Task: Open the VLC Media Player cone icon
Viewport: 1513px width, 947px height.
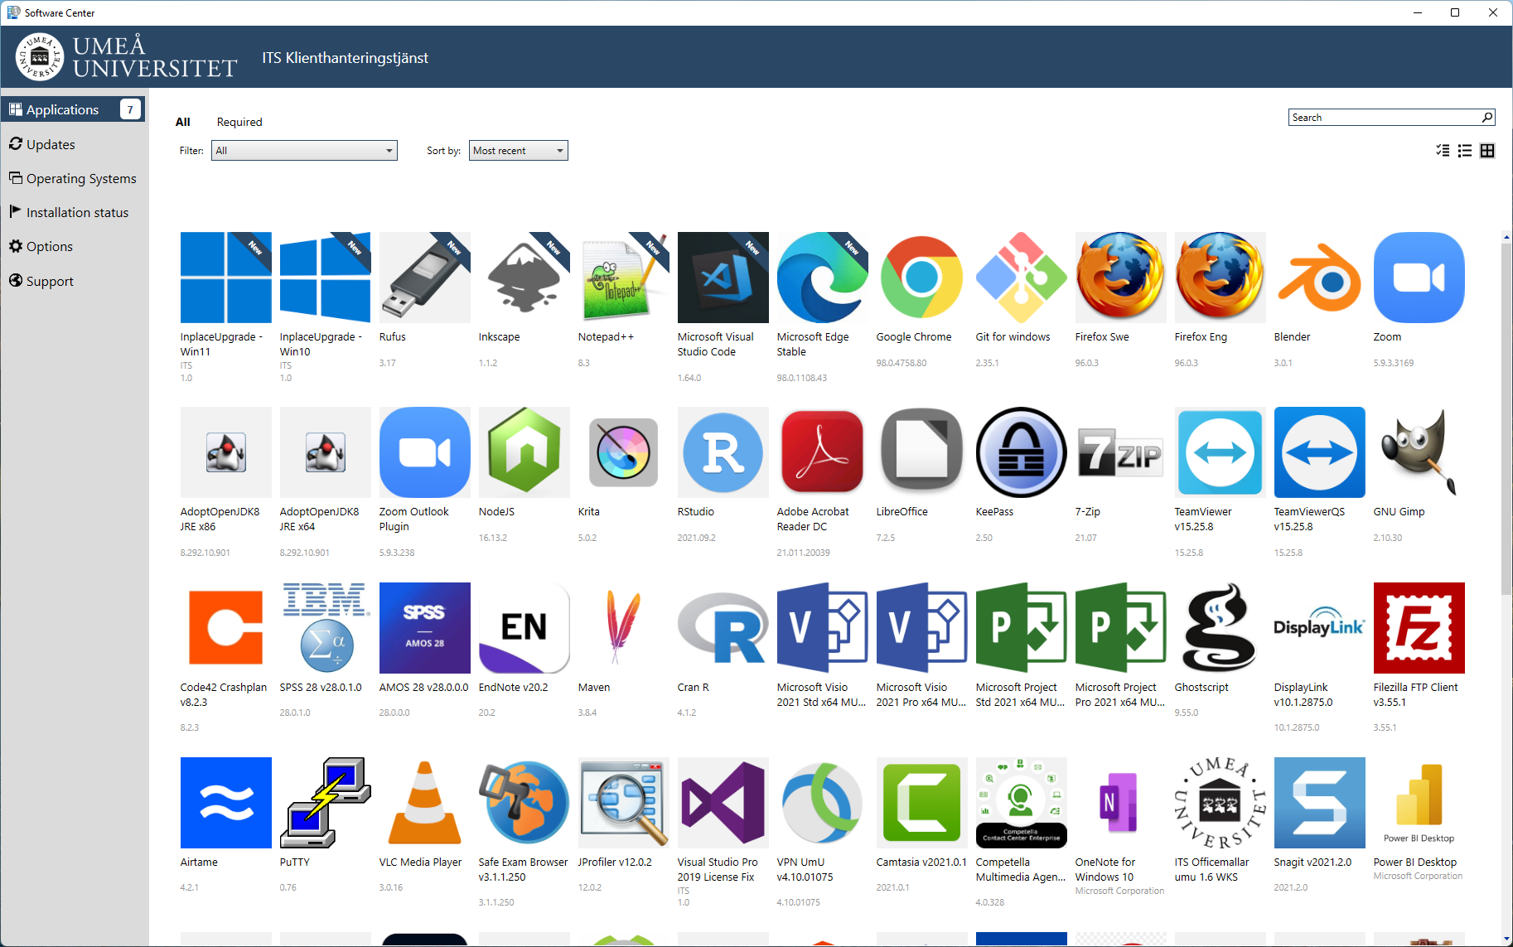Action: 424,803
